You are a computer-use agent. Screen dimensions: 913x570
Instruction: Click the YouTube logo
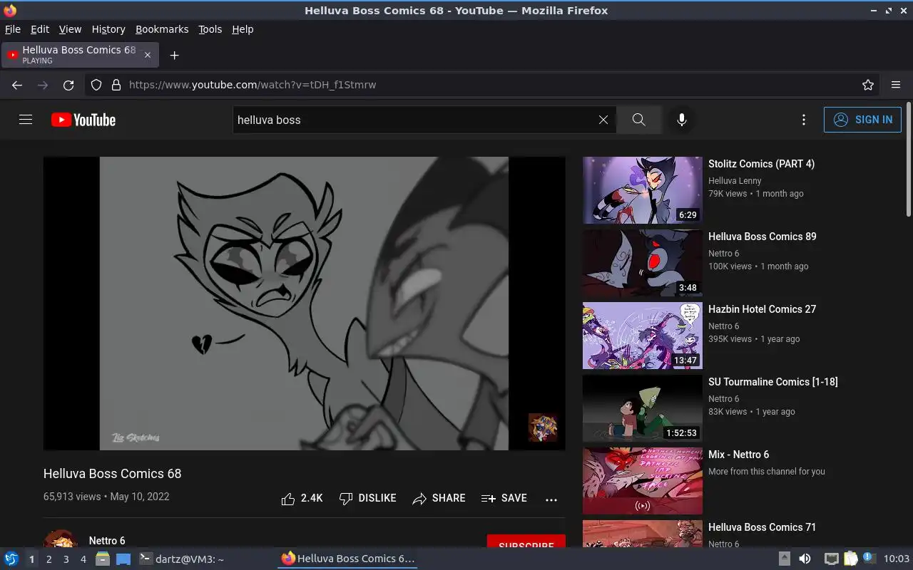click(x=83, y=120)
